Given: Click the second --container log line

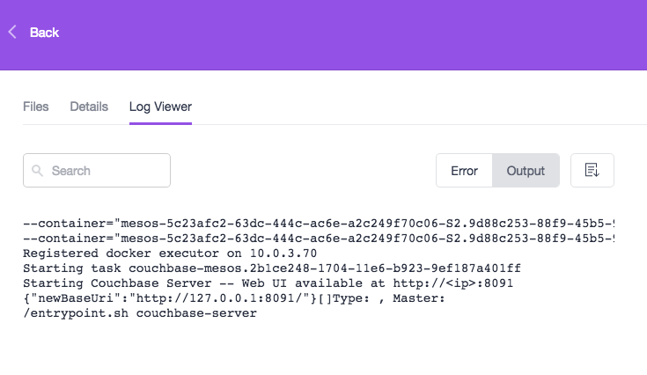Looking at the screenshot, I should (x=319, y=239).
